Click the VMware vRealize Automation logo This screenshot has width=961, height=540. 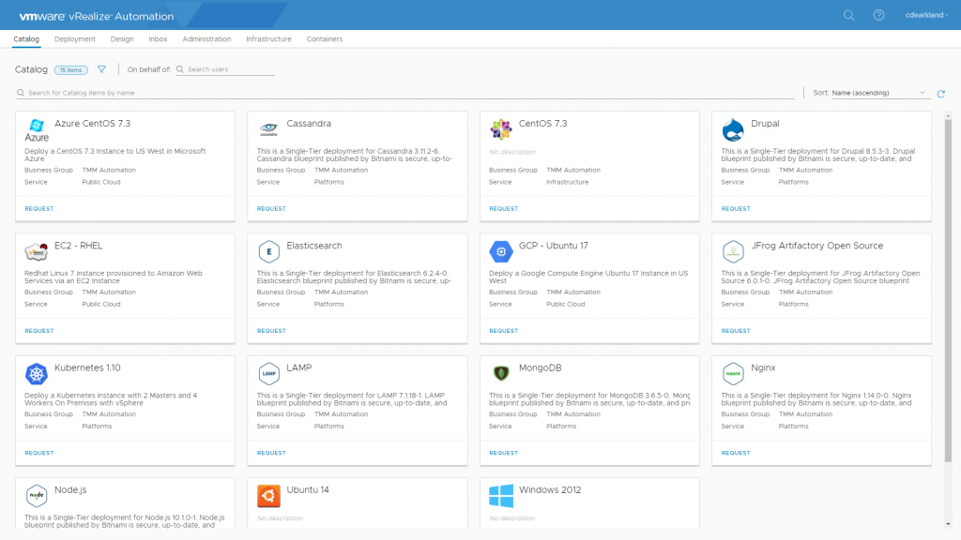97,17
